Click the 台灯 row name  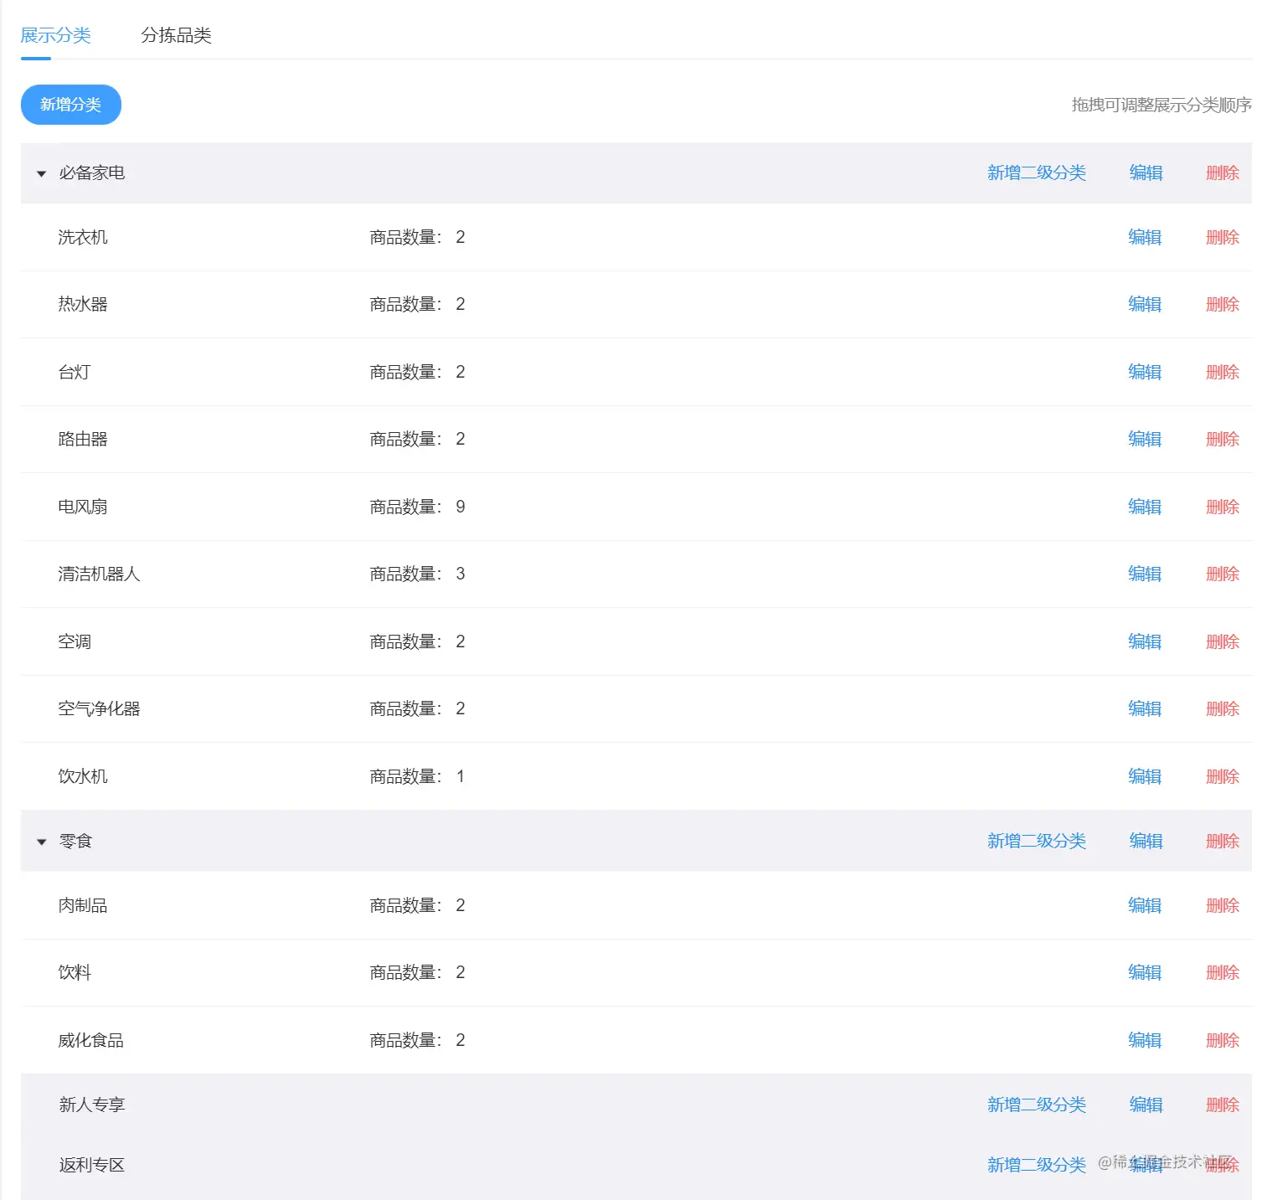(74, 372)
